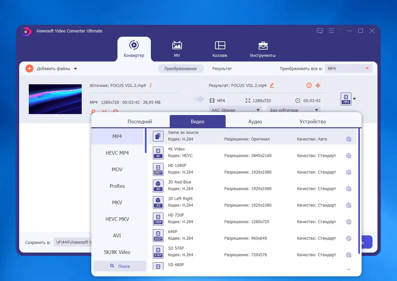
Task: Open settings gear for 3D Left-Right
Action: tap(348, 205)
